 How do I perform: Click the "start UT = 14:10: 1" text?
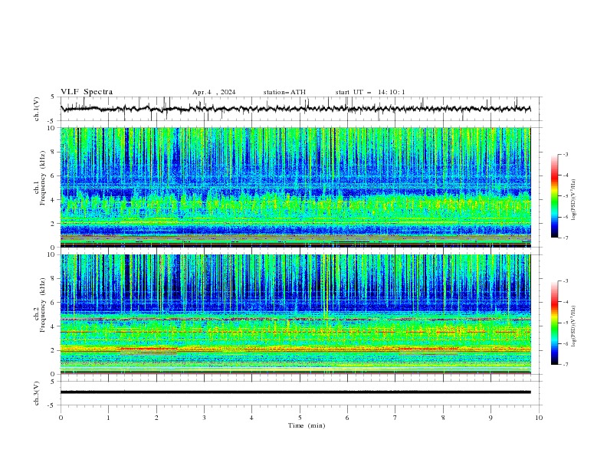point(370,92)
